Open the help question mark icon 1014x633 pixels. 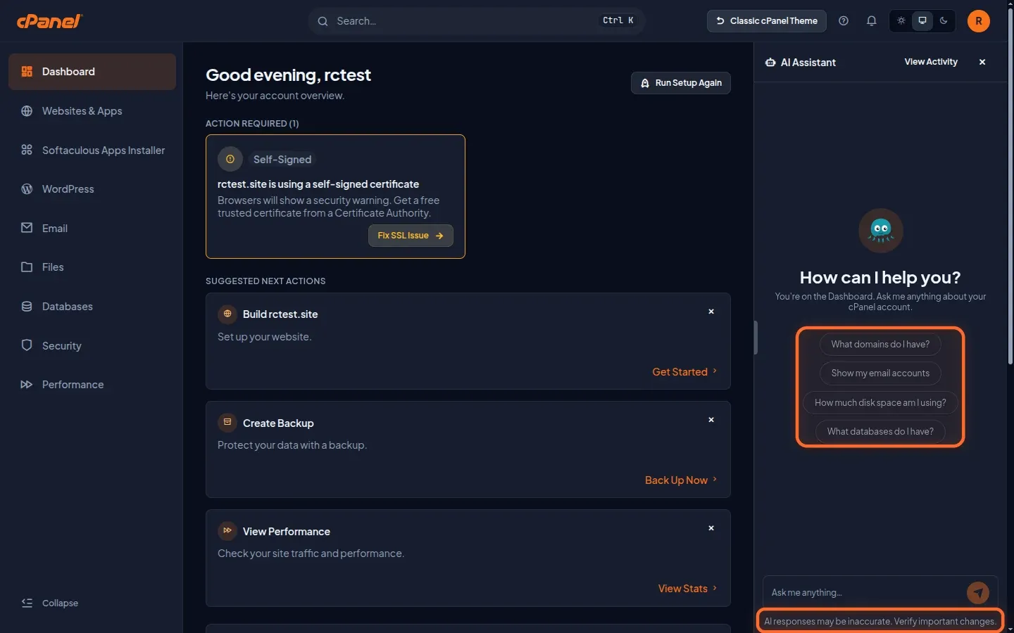(844, 21)
